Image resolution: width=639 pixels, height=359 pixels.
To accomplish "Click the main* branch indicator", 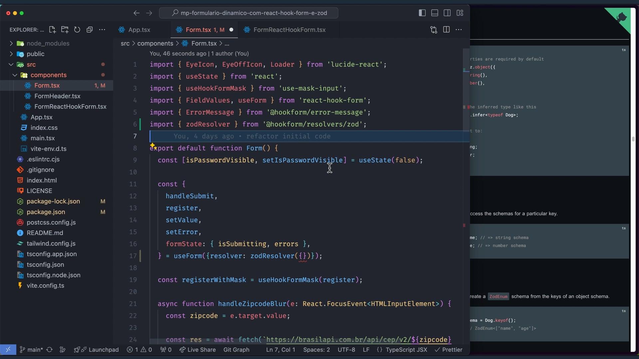I will click(31, 350).
